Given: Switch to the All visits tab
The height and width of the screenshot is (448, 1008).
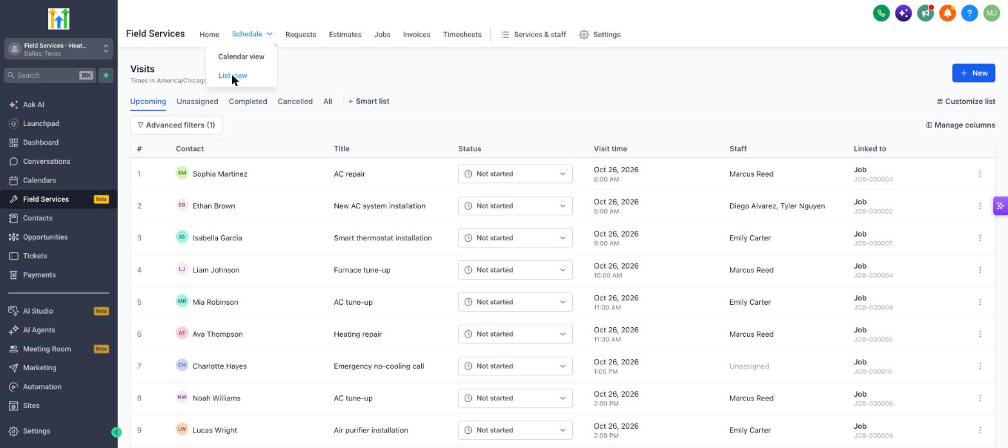Looking at the screenshot, I should pyautogui.click(x=327, y=102).
